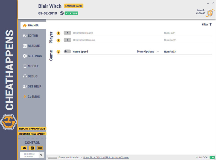
Task: Show info for Unlimited Stamina
Action: click(x=59, y=41)
